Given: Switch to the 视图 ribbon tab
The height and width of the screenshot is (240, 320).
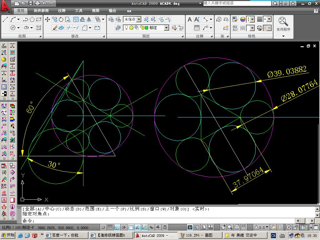Looking at the screenshot, I should pyautogui.click(x=96, y=11).
